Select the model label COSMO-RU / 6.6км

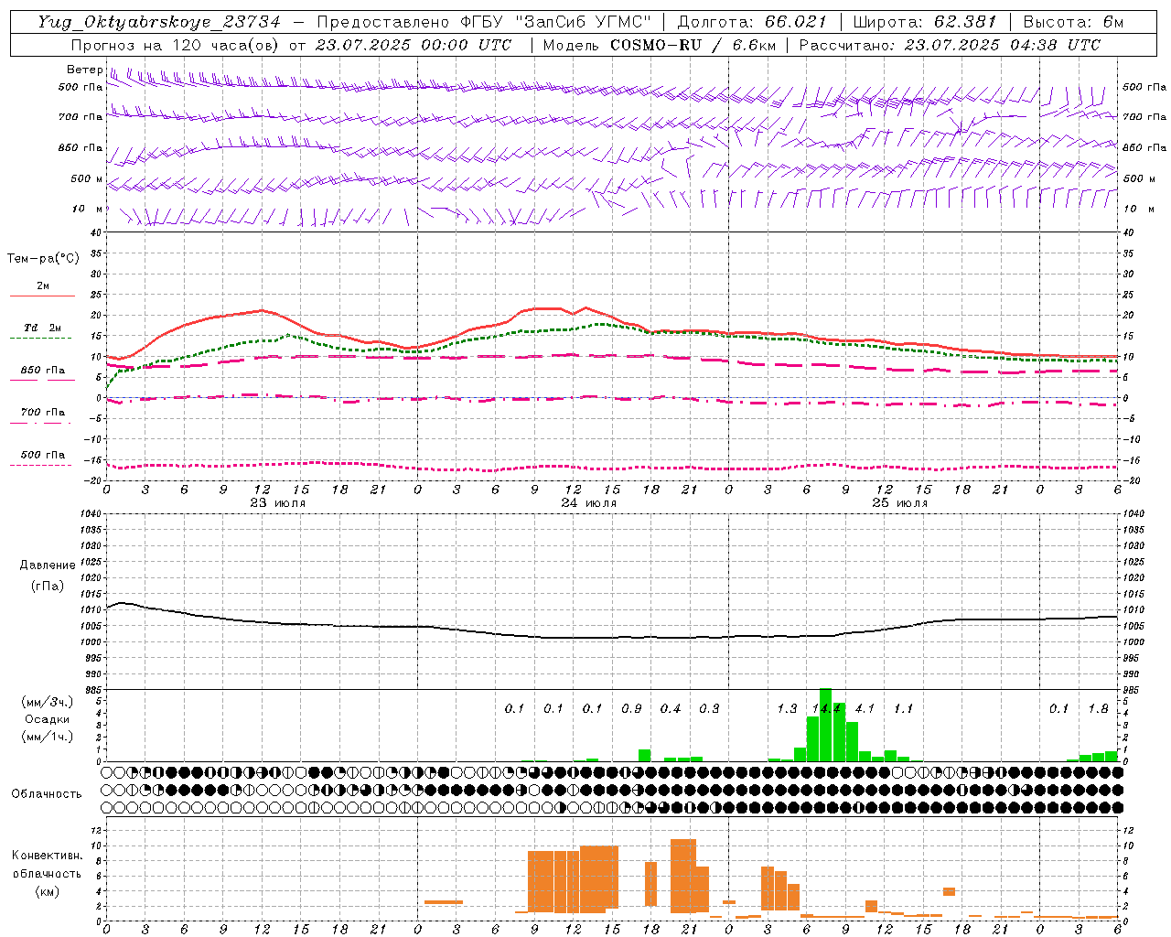click(x=693, y=45)
